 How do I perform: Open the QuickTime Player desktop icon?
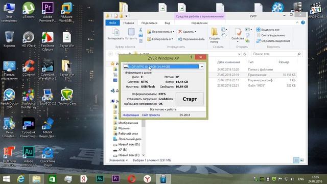point(48,157)
